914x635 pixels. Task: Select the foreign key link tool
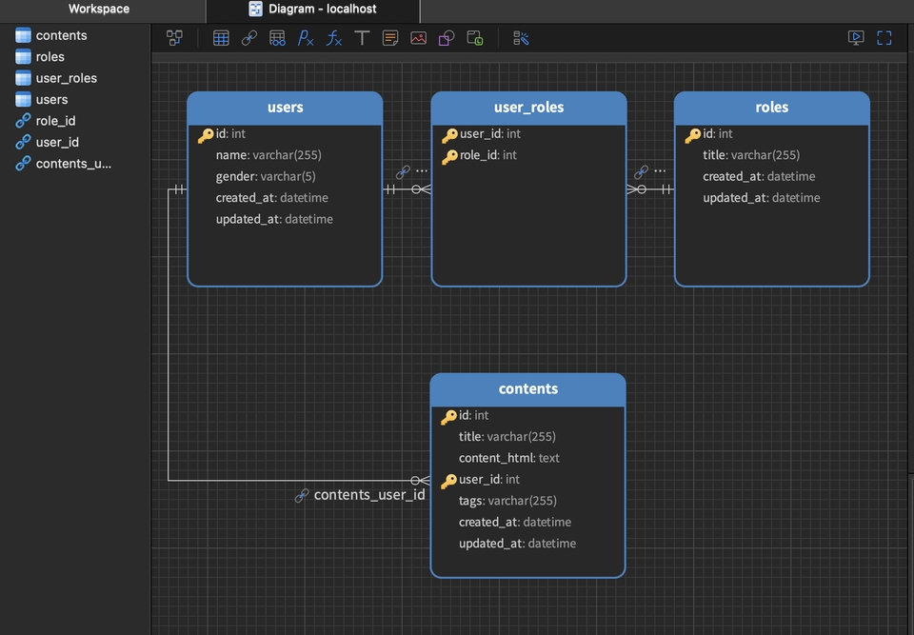pyautogui.click(x=249, y=38)
